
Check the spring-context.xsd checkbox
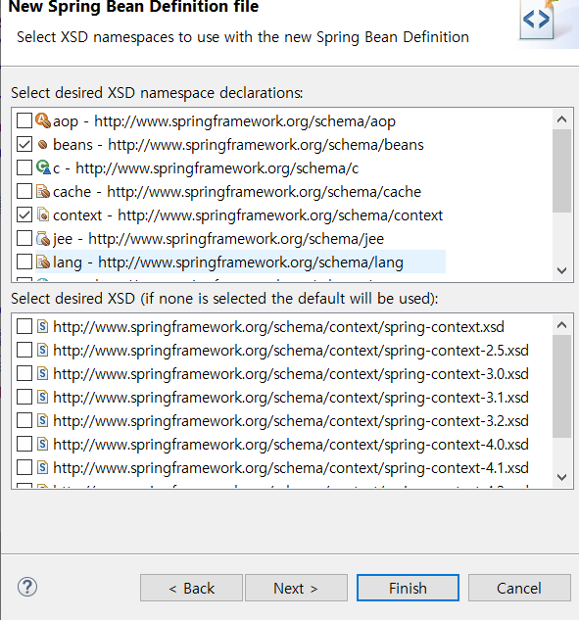click(x=24, y=326)
